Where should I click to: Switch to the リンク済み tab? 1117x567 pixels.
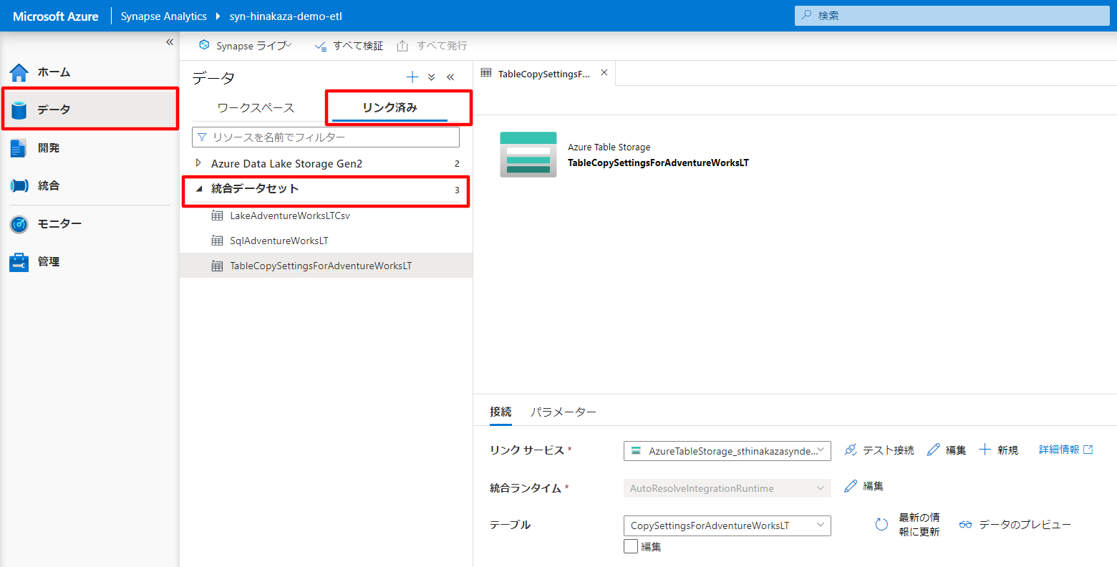pyautogui.click(x=390, y=107)
